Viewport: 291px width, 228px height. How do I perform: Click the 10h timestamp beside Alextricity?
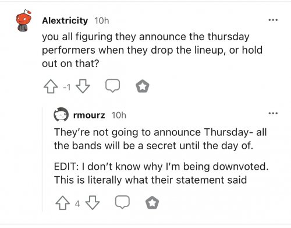click(x=102, y=20)
